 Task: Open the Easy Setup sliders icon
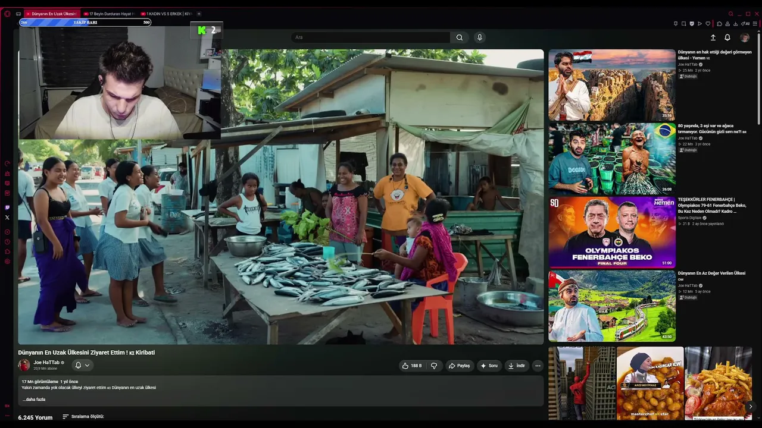tap(755, 24)
